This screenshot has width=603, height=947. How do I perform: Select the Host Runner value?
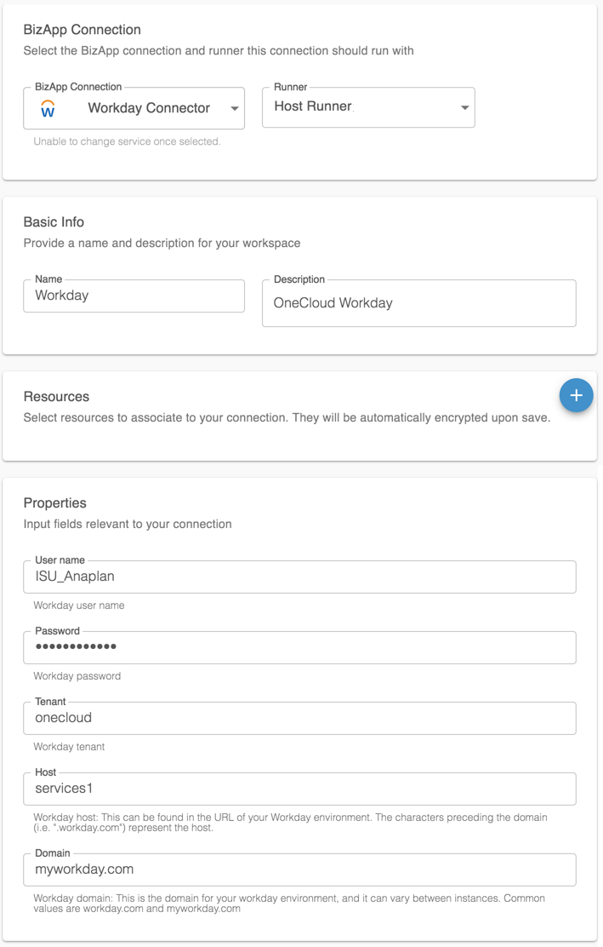(x=313, y=106)
